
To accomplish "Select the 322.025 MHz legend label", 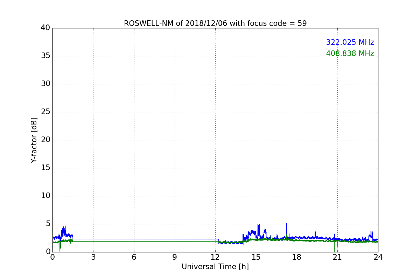I will (x=350, y=42).
